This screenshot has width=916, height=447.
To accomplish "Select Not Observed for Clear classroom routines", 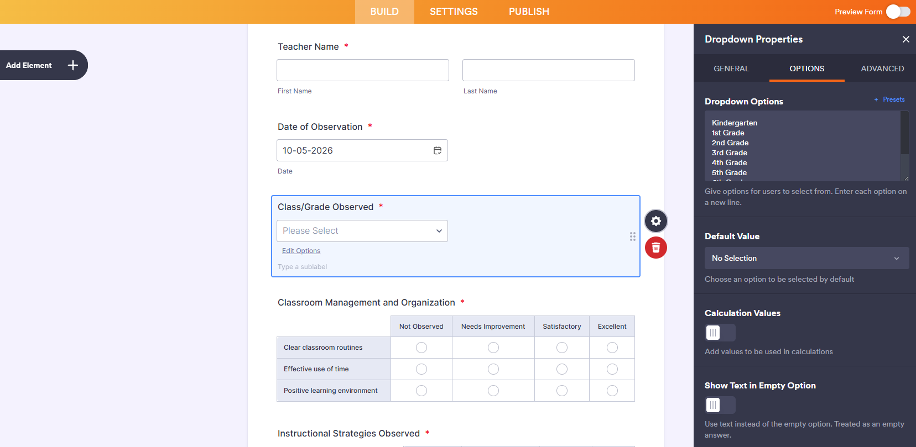I will 421,348.
